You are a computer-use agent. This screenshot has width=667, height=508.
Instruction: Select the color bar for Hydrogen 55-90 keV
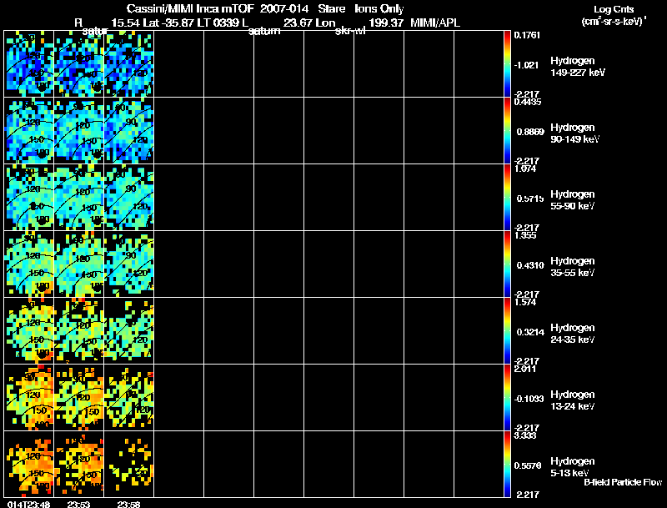coord(507,198)
